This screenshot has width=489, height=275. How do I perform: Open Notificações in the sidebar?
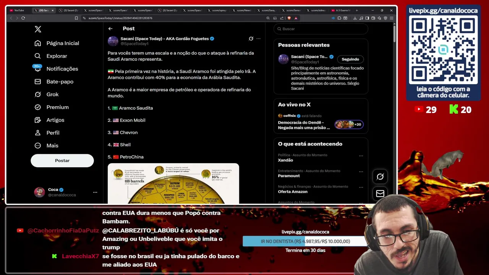(x=56, y=69)
